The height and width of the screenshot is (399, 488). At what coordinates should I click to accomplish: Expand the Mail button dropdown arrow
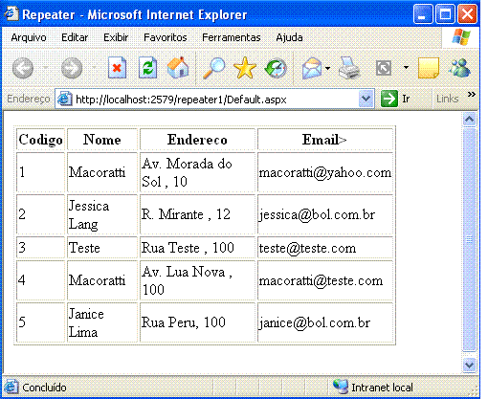(x=328, y=68)
